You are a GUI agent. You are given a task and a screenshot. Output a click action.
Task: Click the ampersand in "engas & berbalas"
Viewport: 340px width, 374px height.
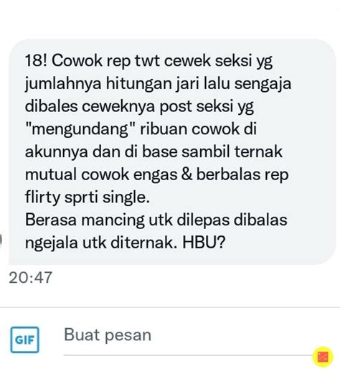[x=187, y=174]
